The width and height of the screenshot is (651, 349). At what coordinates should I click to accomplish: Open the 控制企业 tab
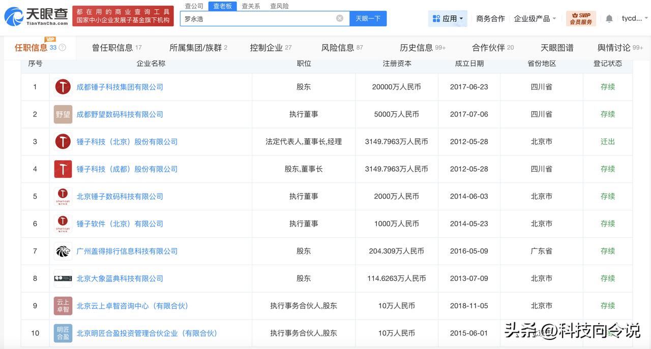[x=271, y=48]
